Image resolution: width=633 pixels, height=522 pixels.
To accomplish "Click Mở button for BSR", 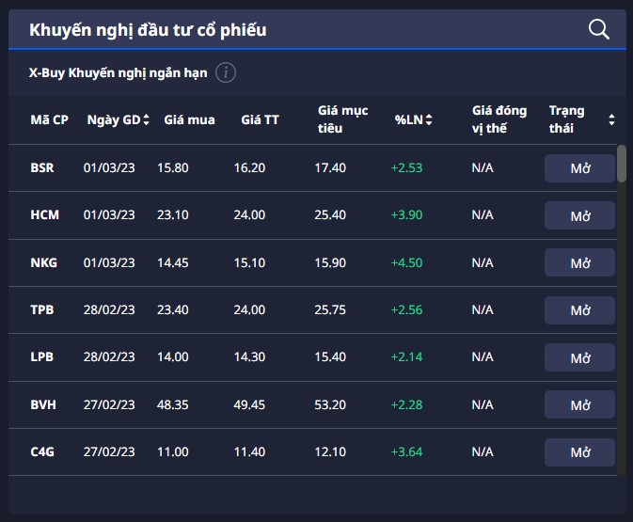I will click(579, 168).
